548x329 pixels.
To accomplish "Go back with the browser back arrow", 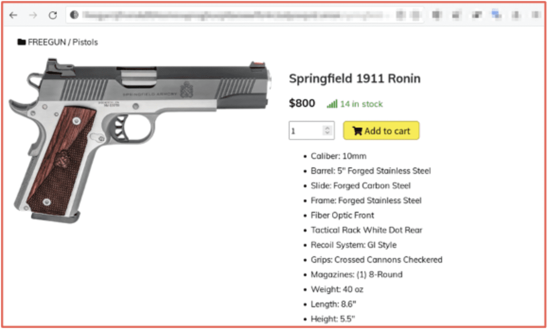I will tap(13, 15).
